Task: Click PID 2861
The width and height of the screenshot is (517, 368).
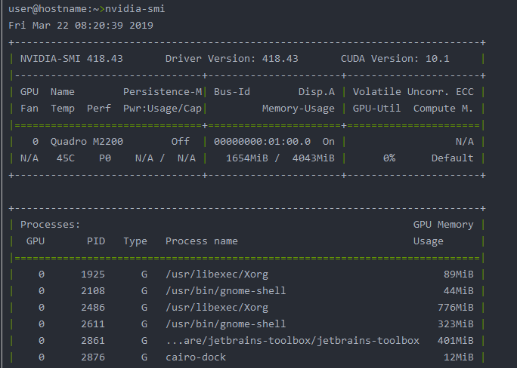Action: (x=93, y=340)
